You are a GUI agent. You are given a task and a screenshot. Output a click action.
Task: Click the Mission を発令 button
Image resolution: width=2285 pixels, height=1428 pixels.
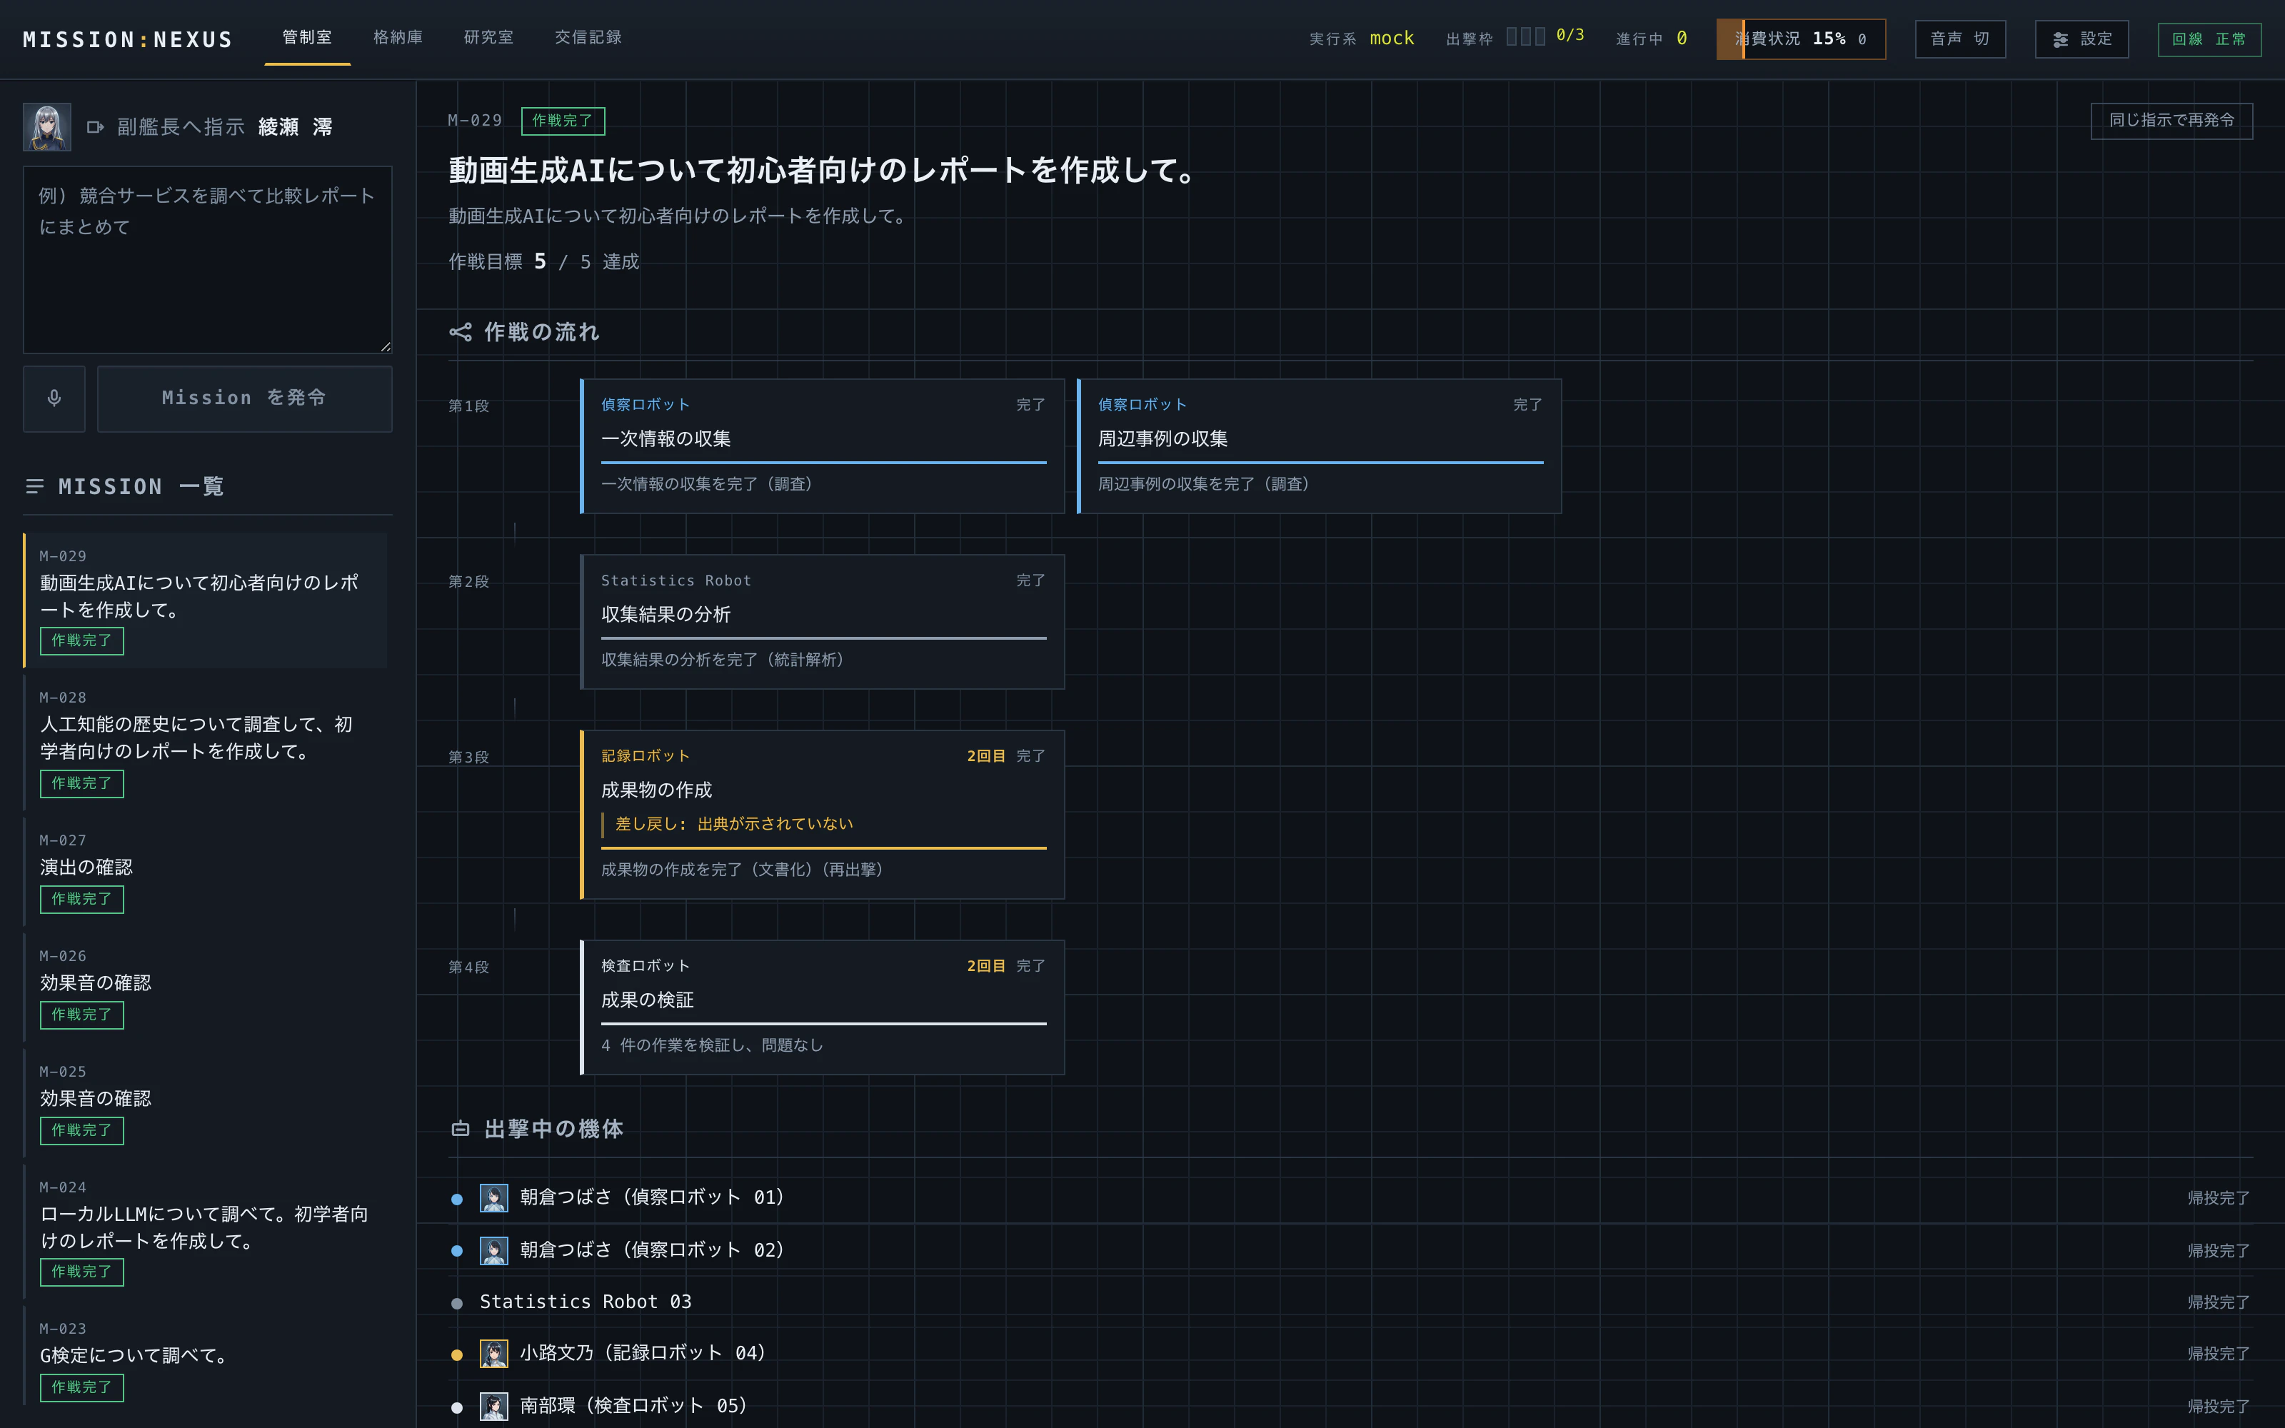[244, 398]
